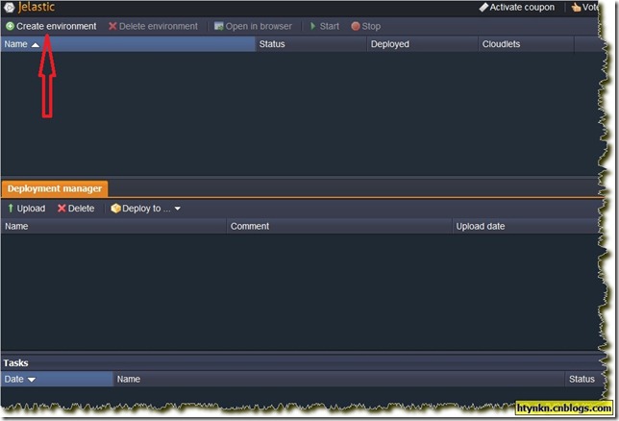Click the Deploy to package icon

click(115, 209)
